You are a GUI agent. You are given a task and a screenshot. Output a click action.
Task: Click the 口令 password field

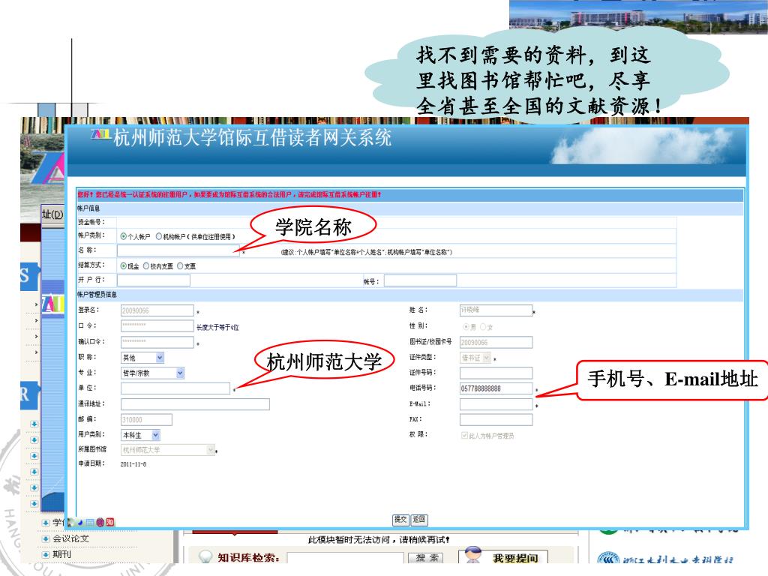pos(157,325)
